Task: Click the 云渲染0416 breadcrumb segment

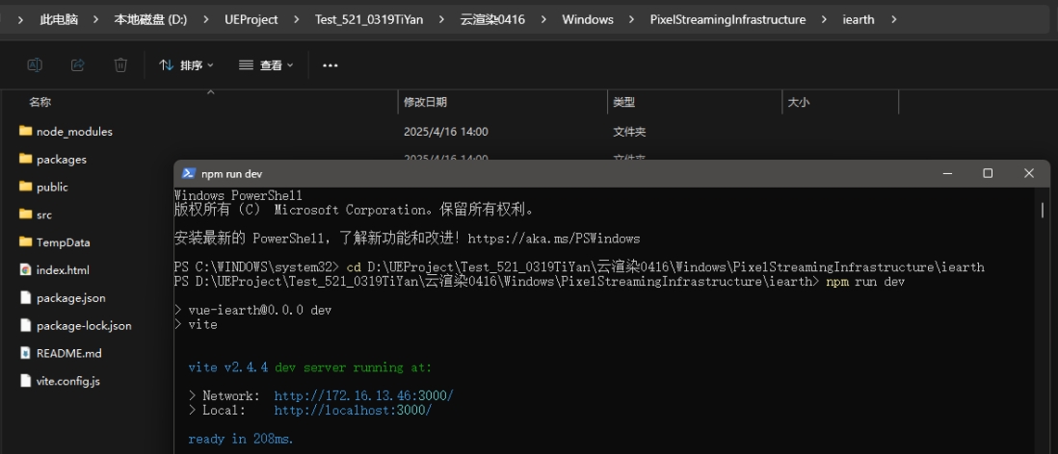Action: coord(492,19)
